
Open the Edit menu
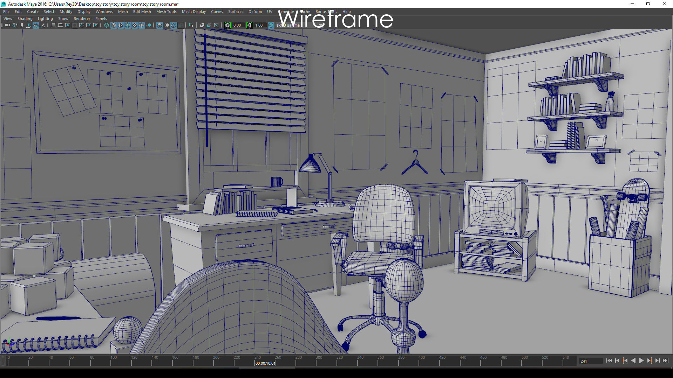(x=18, y=12)
